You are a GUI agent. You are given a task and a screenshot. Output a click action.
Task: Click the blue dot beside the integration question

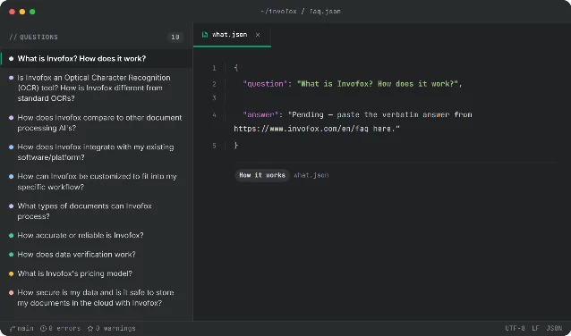(x=12, y=147)
